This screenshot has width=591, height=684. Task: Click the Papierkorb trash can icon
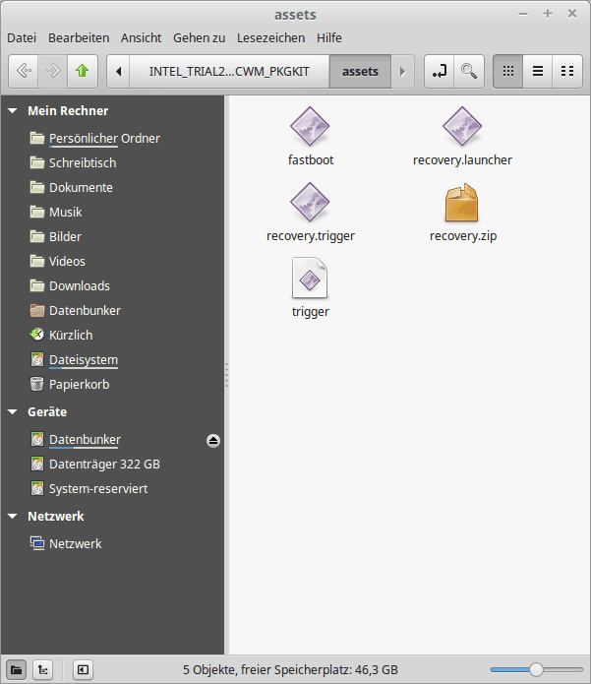37,384
